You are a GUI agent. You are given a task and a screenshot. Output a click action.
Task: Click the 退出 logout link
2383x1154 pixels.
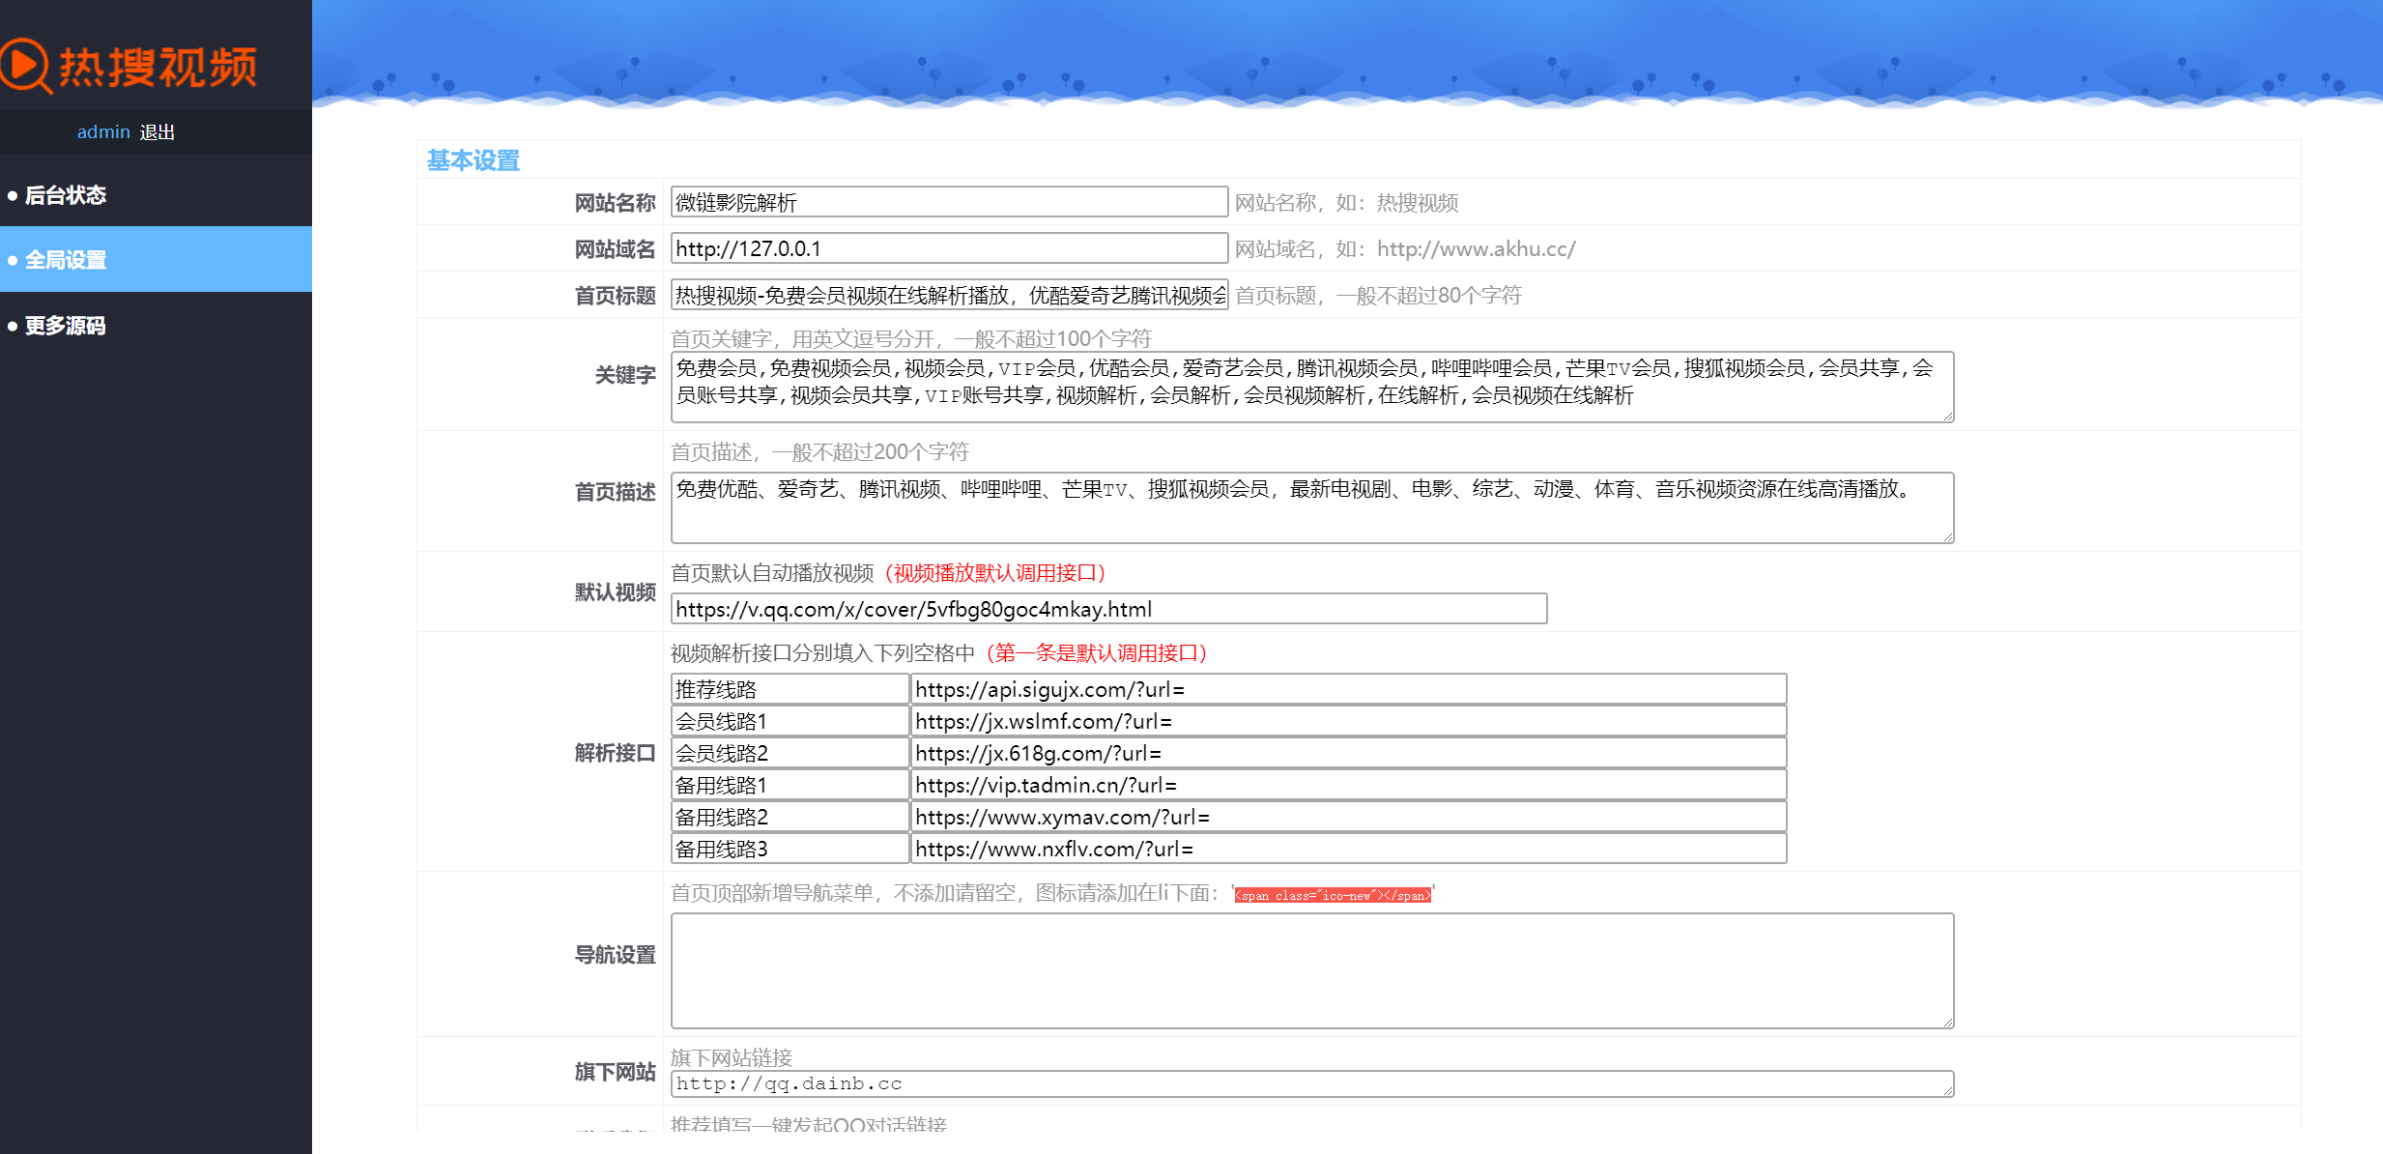[157, 132]
